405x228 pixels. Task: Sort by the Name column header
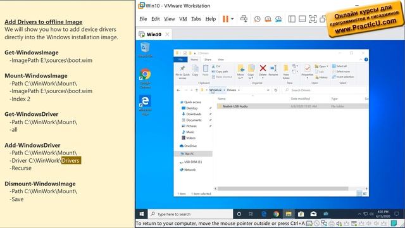click(221, 99)
